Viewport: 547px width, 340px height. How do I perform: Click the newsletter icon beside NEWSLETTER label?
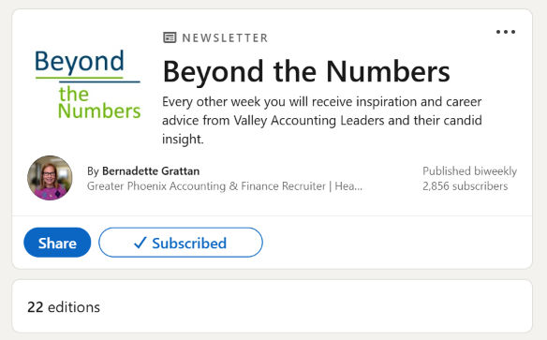tap(170, 37)
